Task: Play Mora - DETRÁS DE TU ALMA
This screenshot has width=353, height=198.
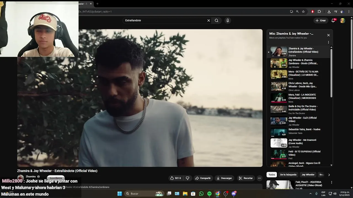Action: pyautogui.click(x=298, y=75)
